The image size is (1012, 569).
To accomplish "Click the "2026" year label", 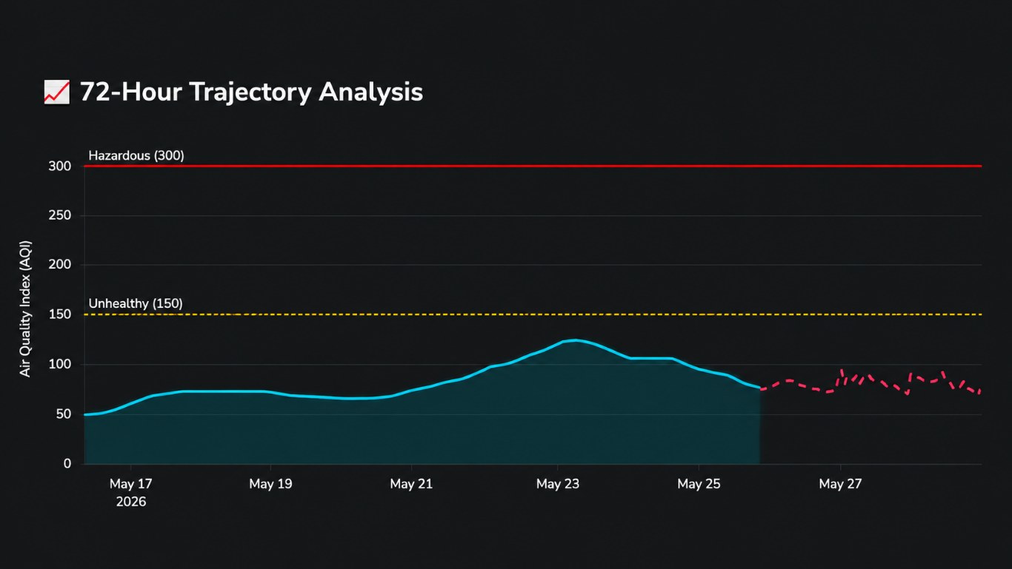I will [131, 502].
